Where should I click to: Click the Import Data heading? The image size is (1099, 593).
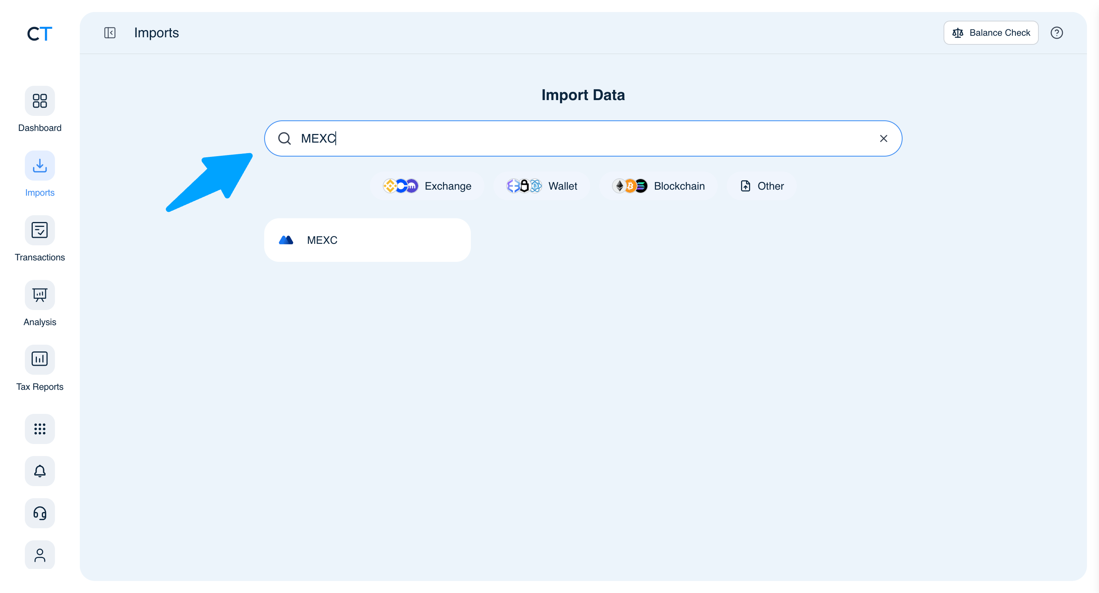[583, 95]
